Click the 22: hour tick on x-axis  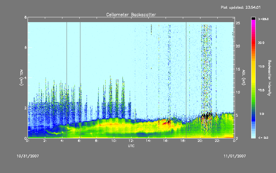[217, 141]
